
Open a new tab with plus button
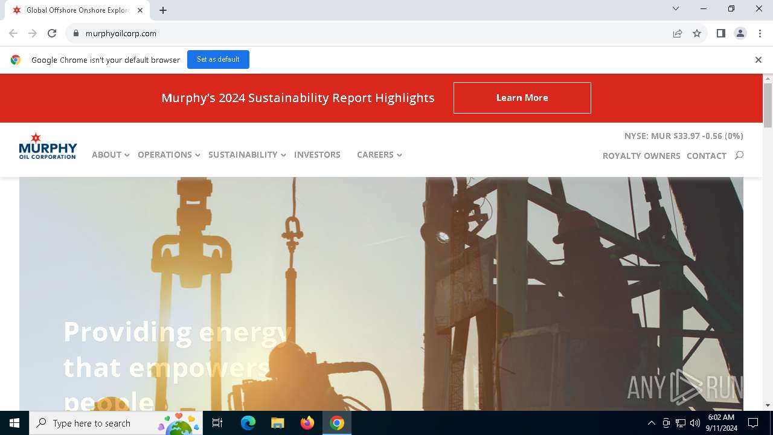click(163, 10)
